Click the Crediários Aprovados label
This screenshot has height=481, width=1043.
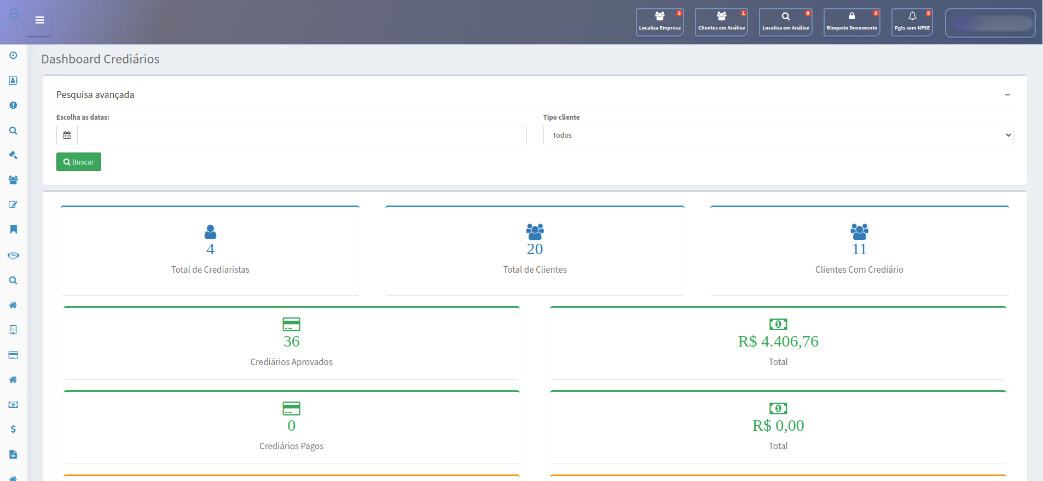291,362
